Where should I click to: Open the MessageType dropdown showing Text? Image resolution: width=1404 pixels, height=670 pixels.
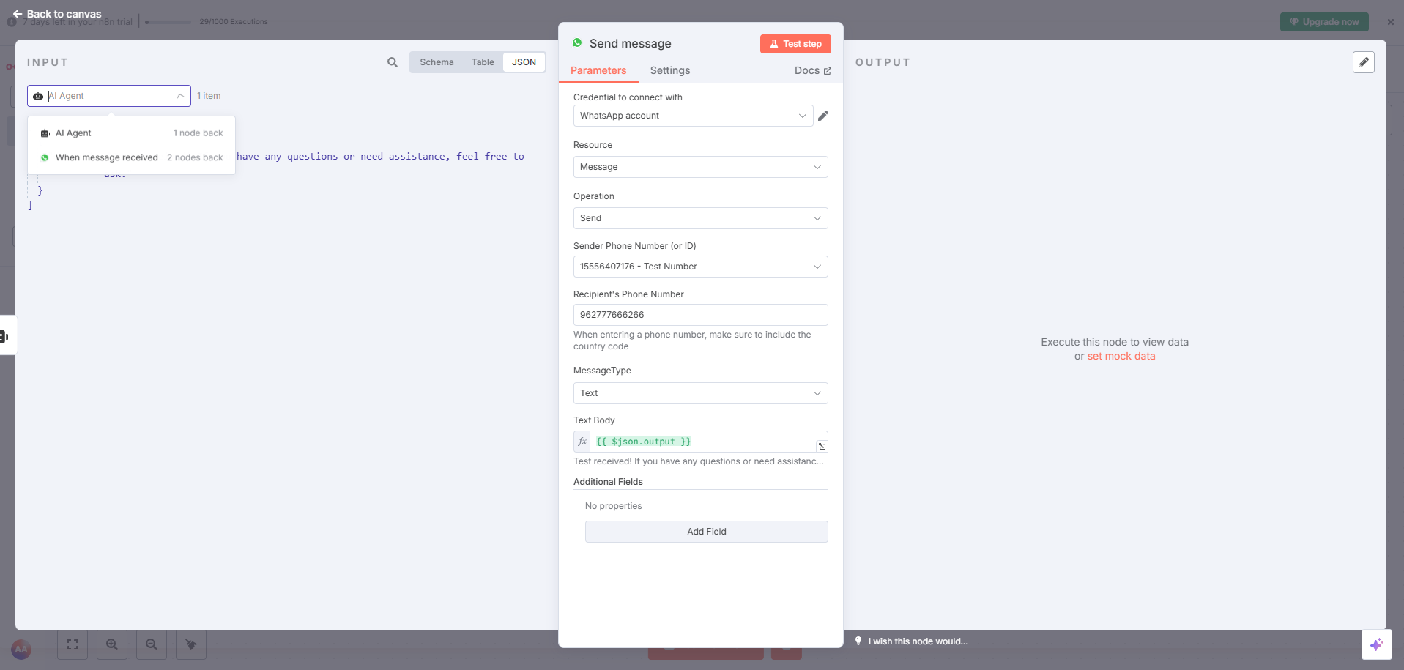click(x=700, y=393)
